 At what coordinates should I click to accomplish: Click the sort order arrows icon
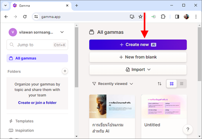160,84
